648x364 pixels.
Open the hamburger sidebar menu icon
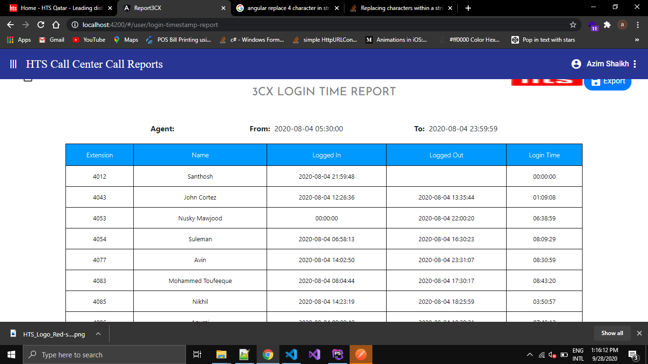[14, 64]
